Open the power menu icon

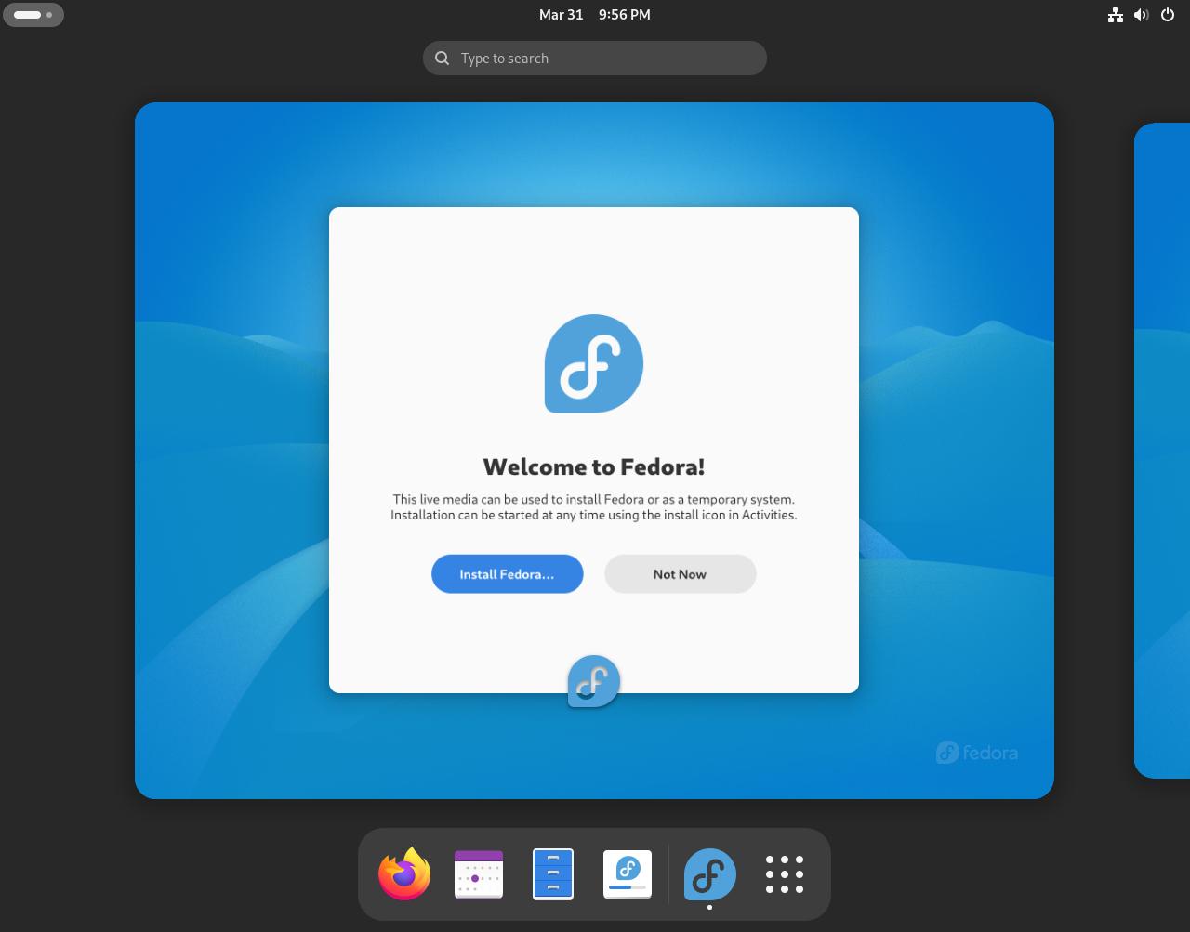tap(1168, 15)
